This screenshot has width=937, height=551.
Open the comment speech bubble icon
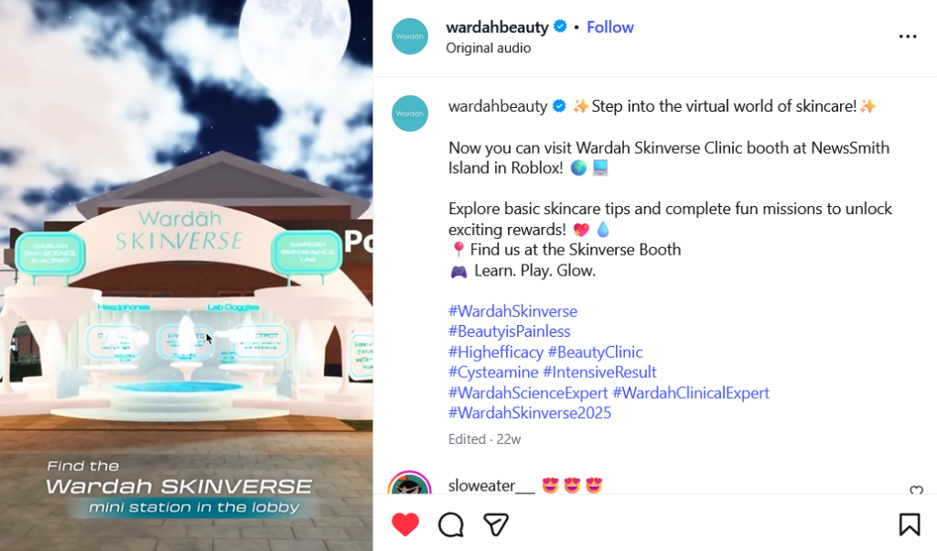click(x=450, y=524)
